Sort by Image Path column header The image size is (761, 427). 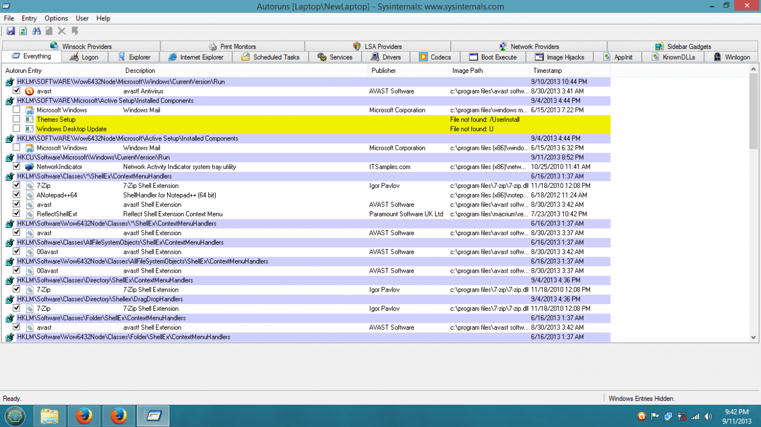click(x=490, y=71)
